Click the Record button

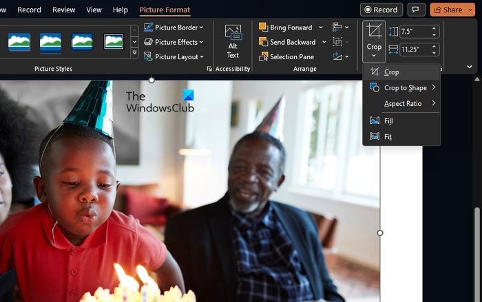pos(381,10)
